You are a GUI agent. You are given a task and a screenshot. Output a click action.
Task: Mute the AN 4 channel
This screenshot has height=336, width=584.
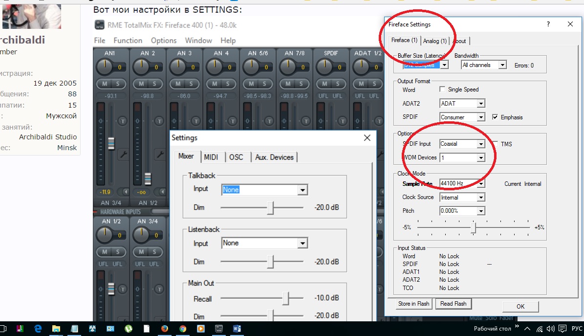pos(215,84)
